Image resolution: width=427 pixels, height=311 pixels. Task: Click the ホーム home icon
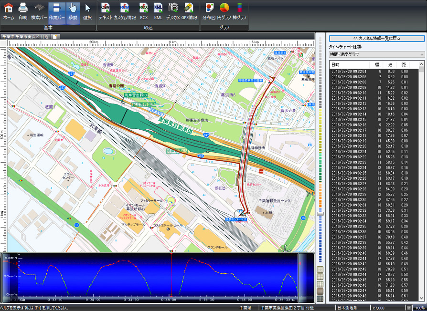coord(9,12)
